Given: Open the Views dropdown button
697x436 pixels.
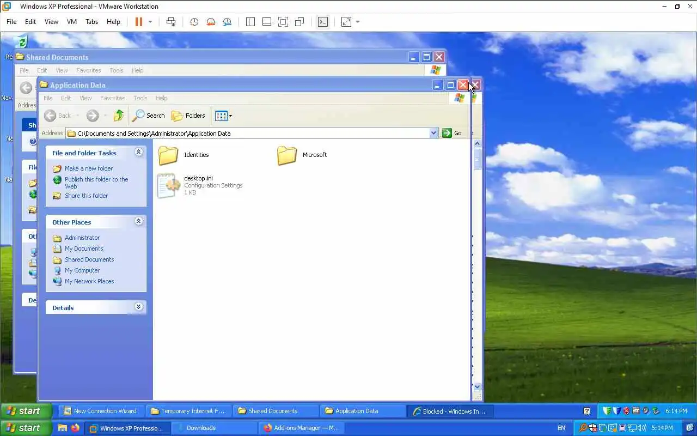Looking at the screenshot, I should (x=223, y=116).
